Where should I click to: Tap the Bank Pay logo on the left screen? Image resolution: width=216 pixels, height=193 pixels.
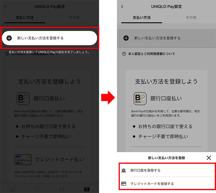pos(23,98)
